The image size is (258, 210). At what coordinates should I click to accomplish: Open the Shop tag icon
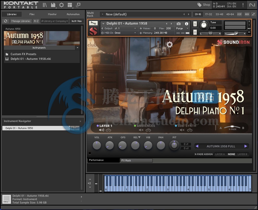point(199,5)
